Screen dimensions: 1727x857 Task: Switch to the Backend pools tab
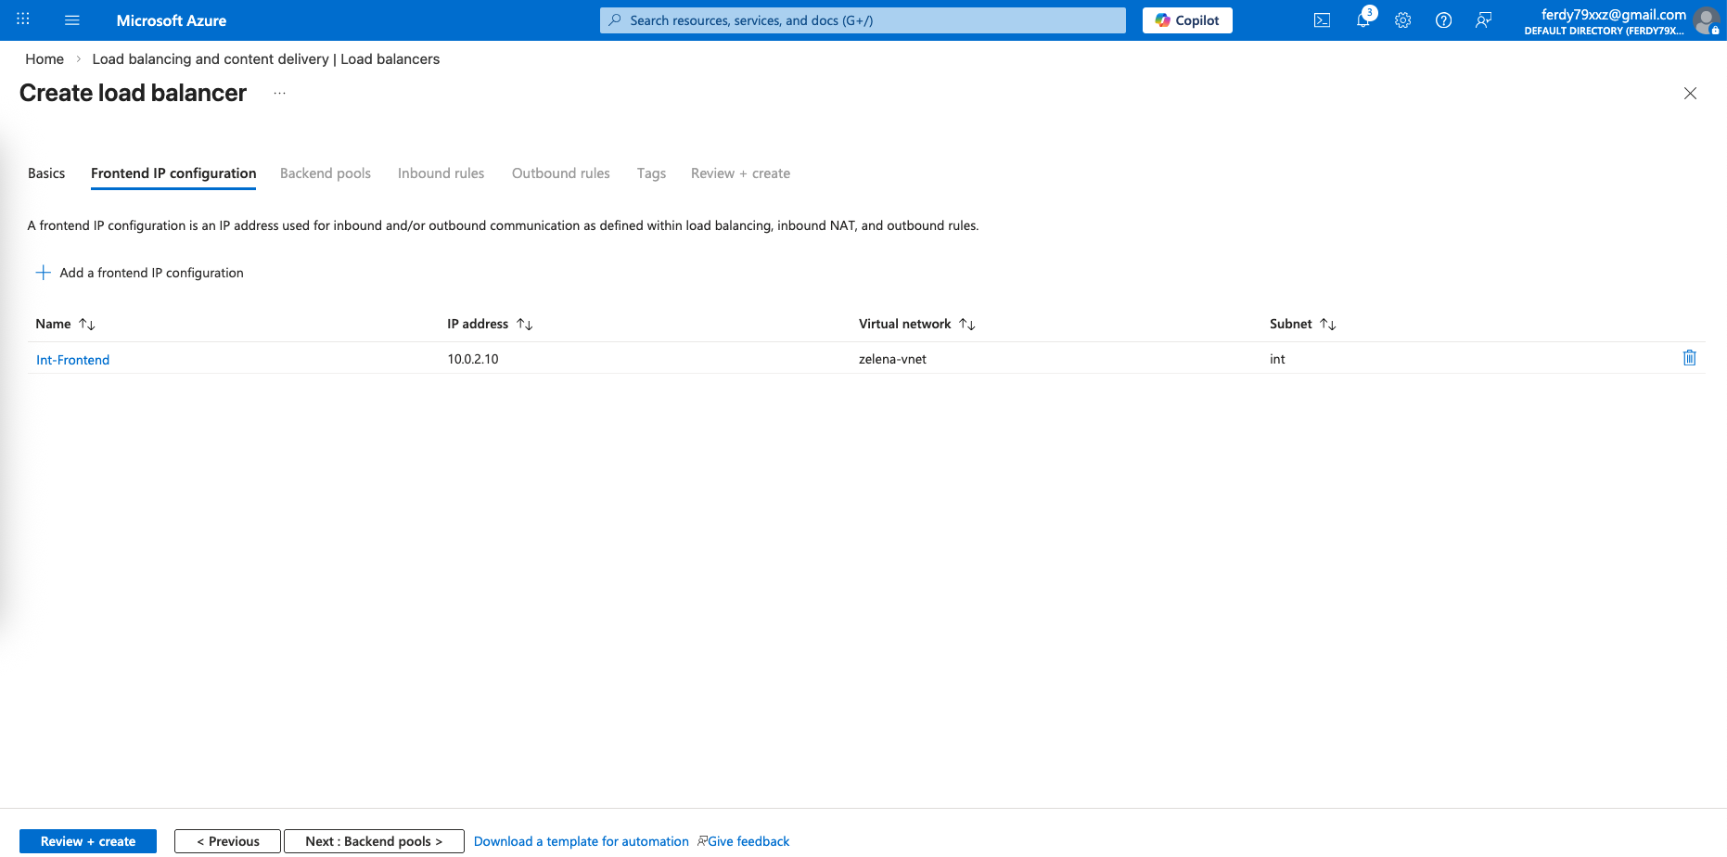pos(325,173)
